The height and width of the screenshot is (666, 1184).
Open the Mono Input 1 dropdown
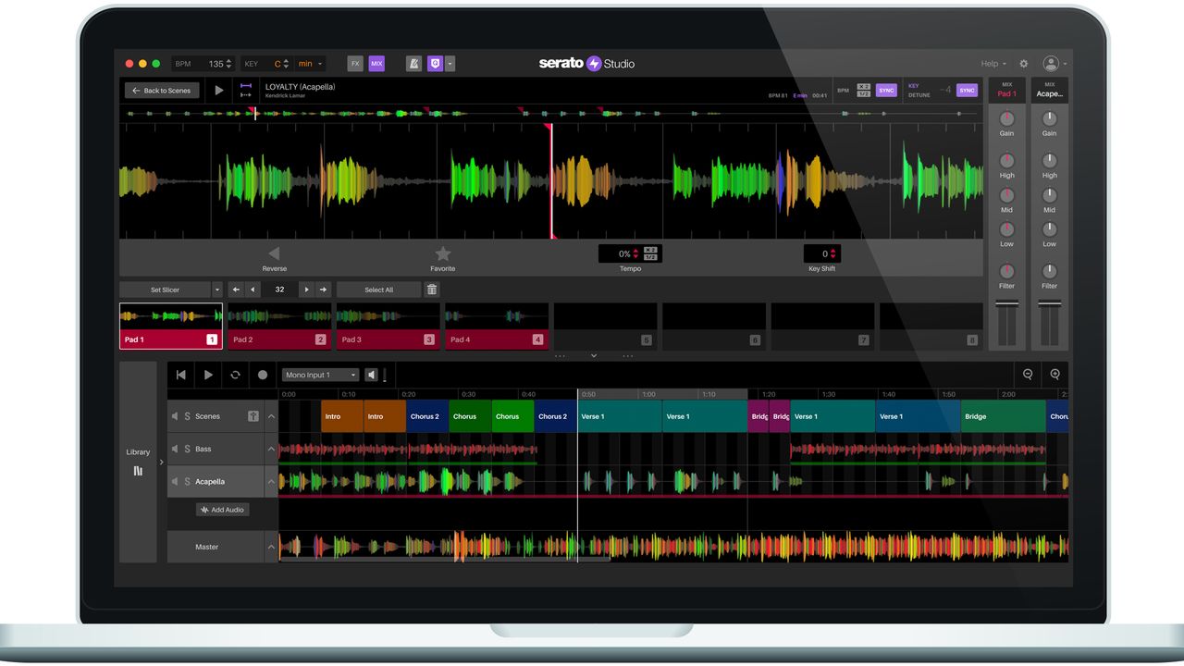click(320, 375)
